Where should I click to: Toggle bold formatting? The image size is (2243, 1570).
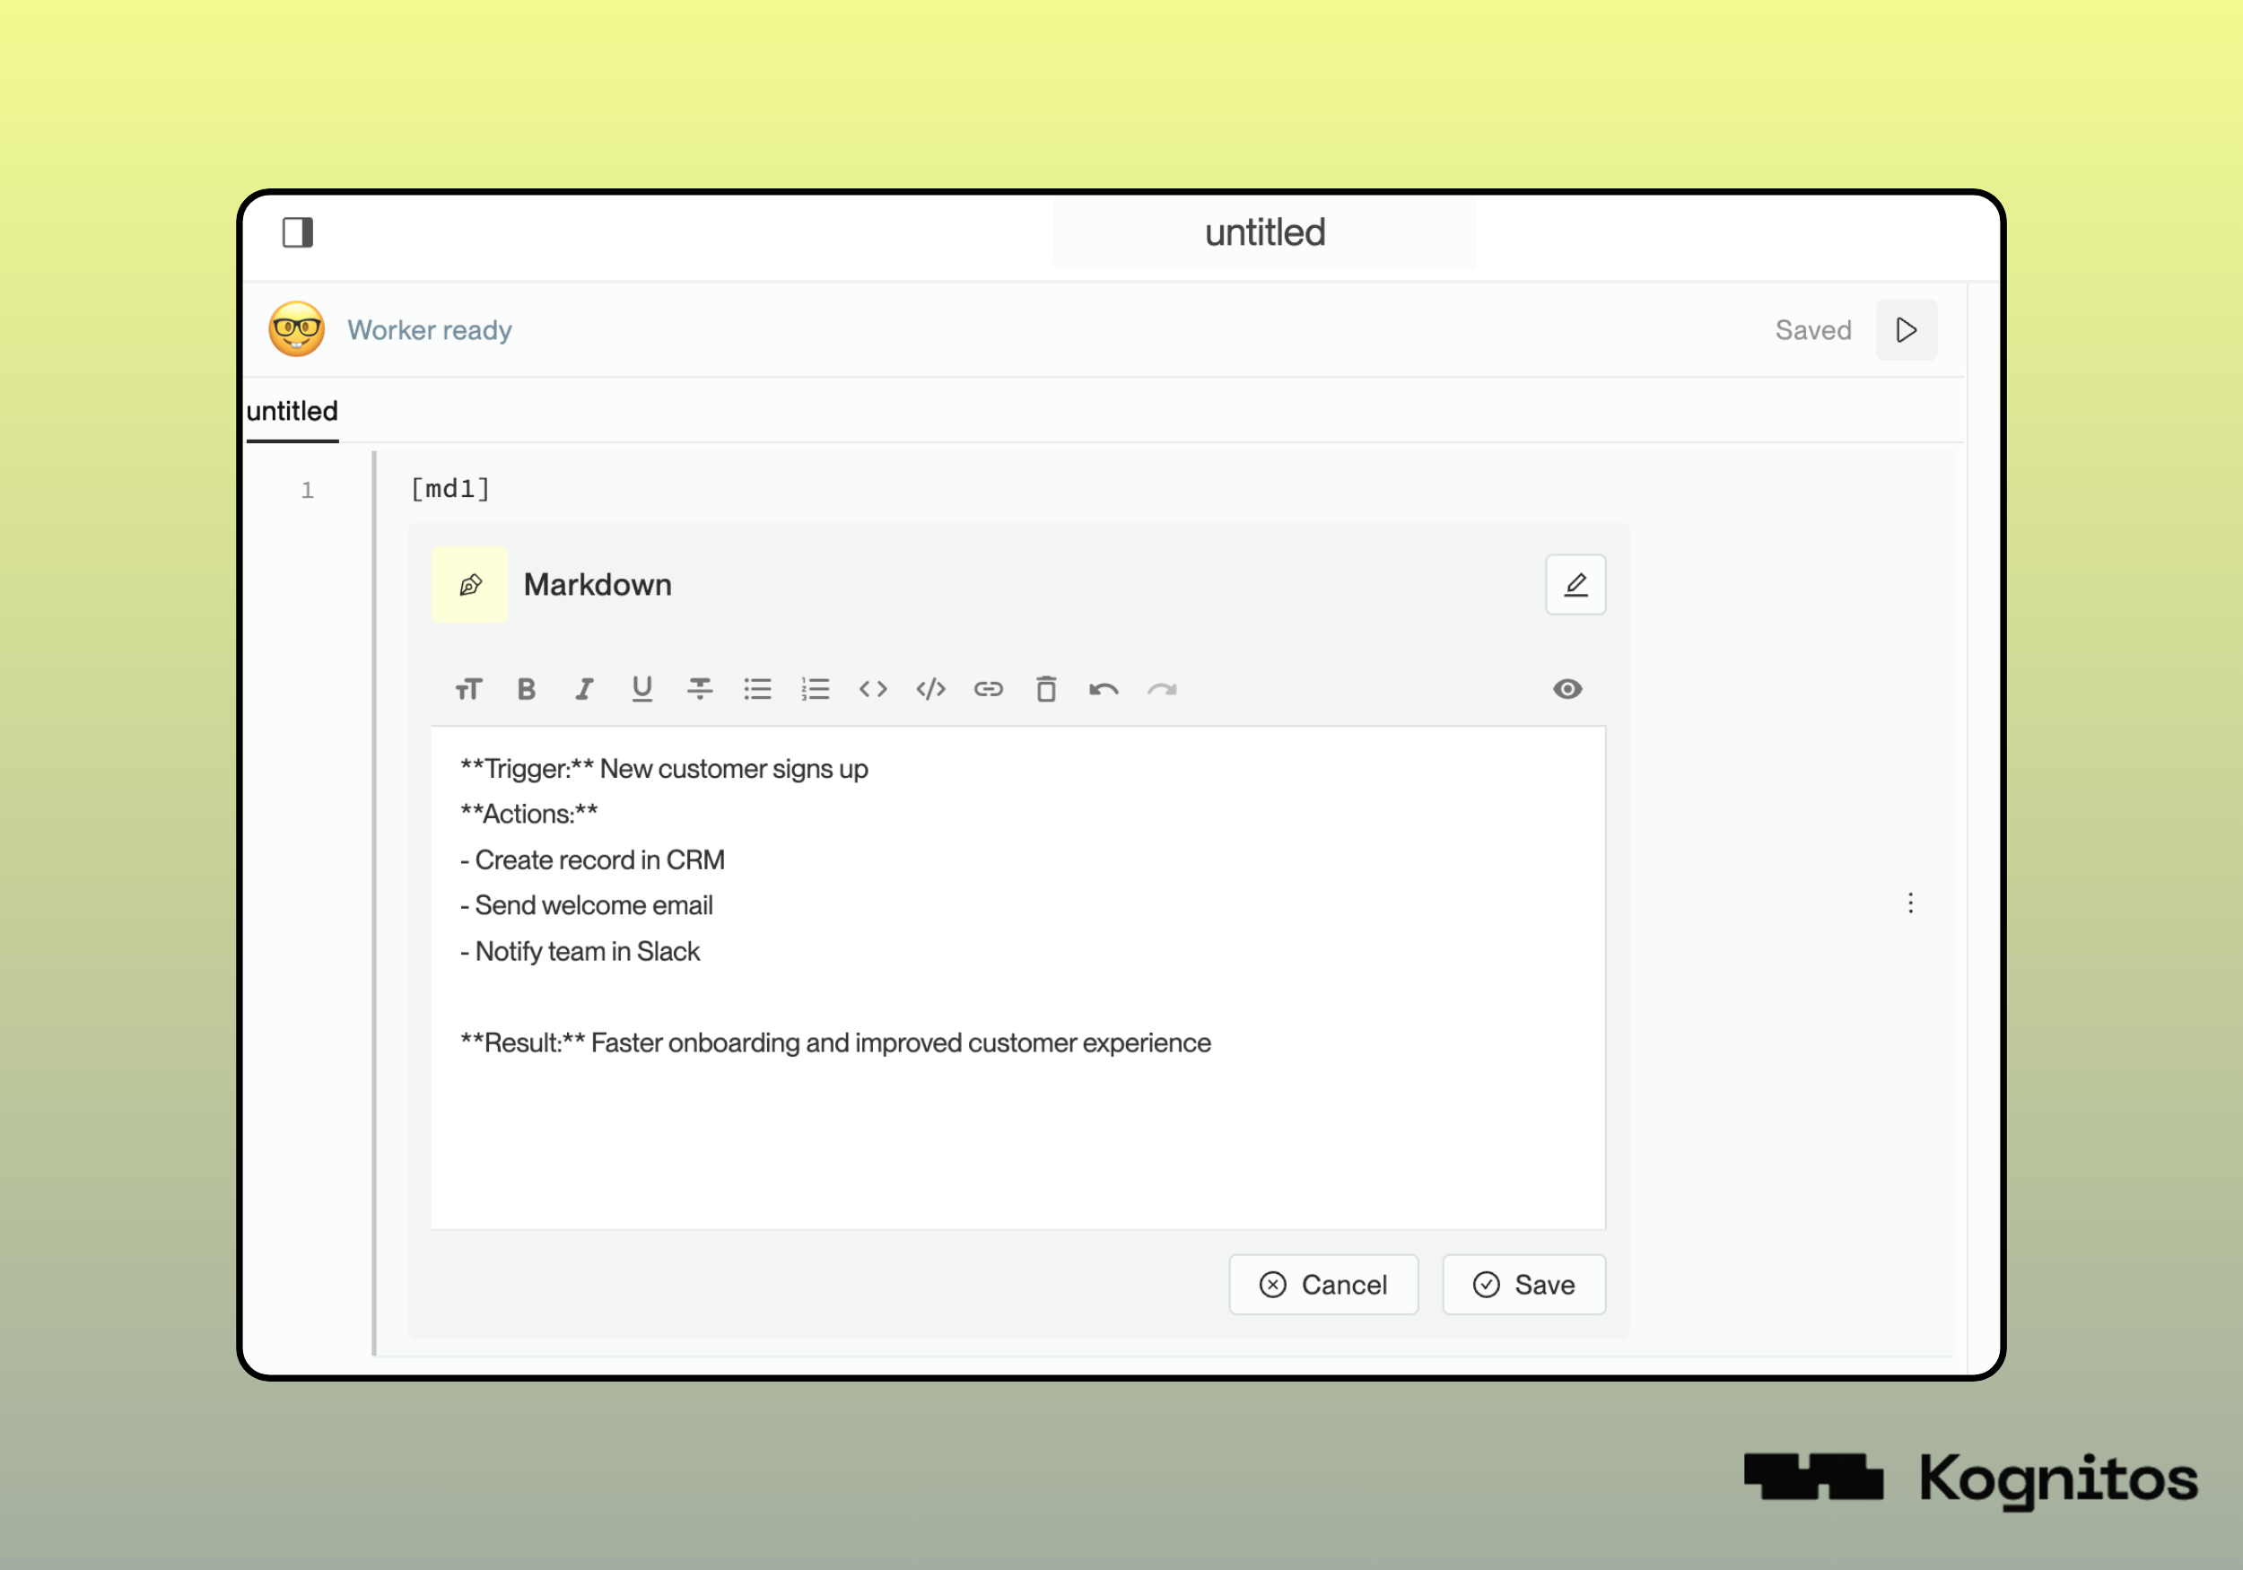click(x=527, y=690)
